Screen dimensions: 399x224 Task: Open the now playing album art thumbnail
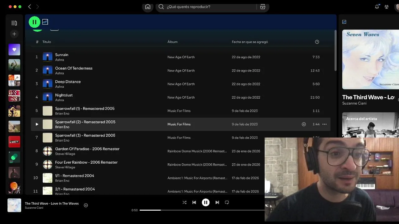click(14, 205)
